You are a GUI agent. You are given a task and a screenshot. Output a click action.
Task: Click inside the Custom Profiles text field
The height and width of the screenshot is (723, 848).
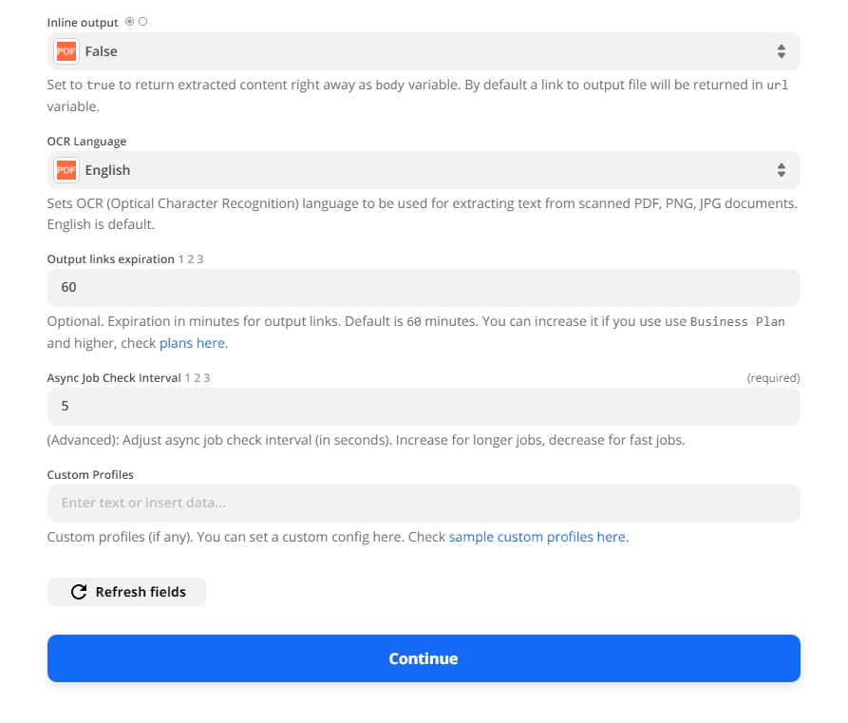coord(423,503)
